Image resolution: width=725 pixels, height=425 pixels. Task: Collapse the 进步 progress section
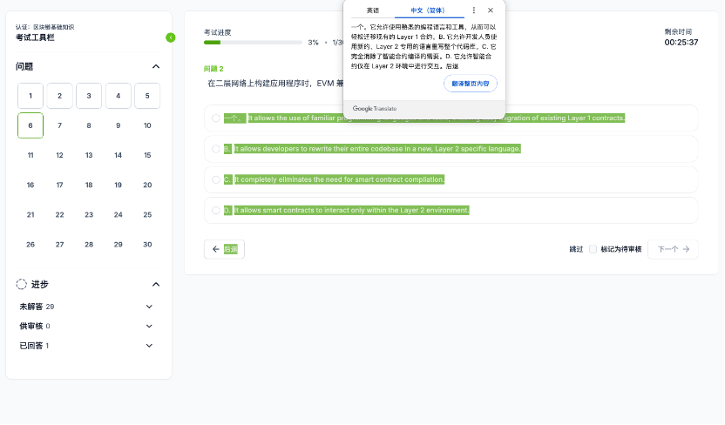tap(156, 285)
